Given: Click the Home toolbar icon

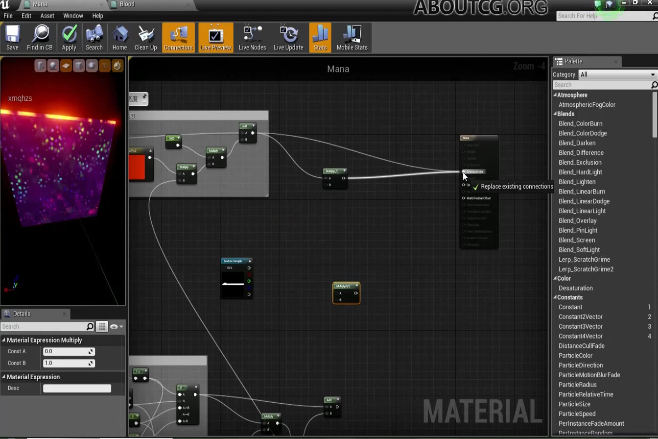Looking at the screenshot, I should [x=119, y=38].
